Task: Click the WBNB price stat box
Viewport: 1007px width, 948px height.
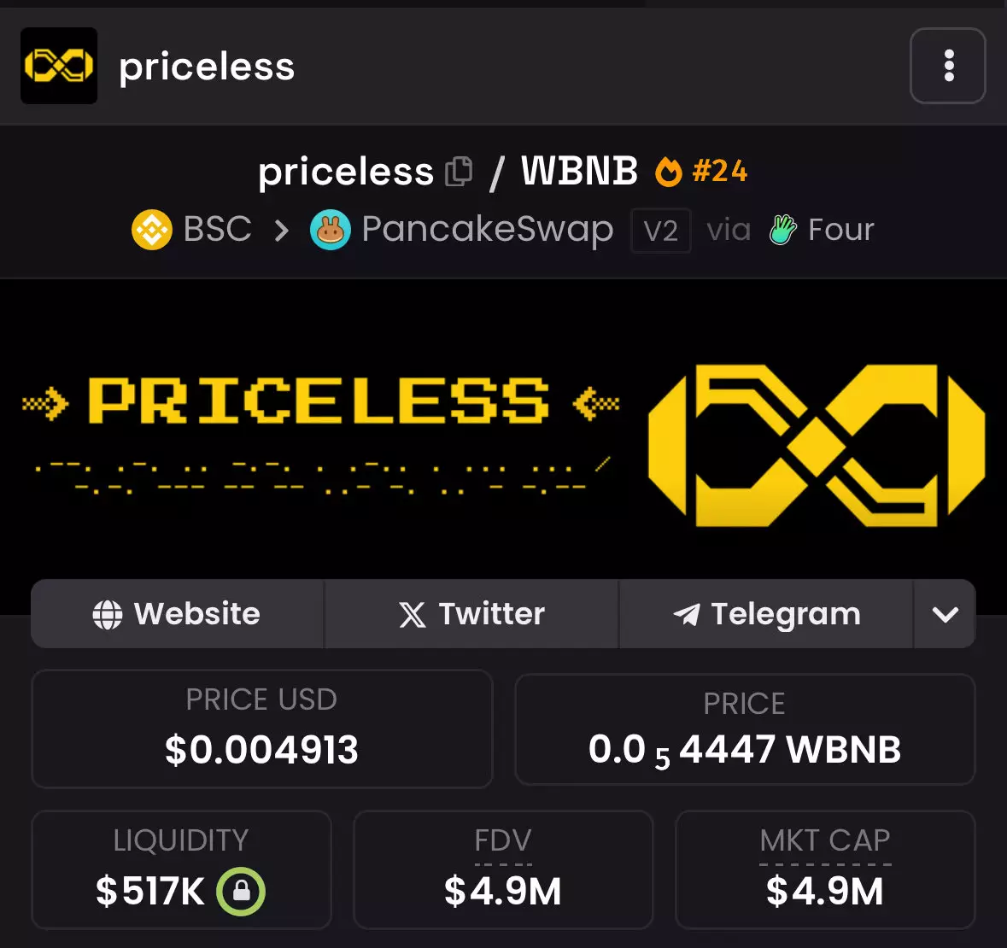Action: (744, 730)
